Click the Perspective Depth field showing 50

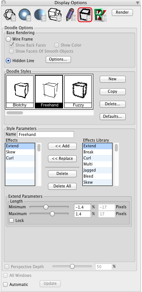click(104, 267)
